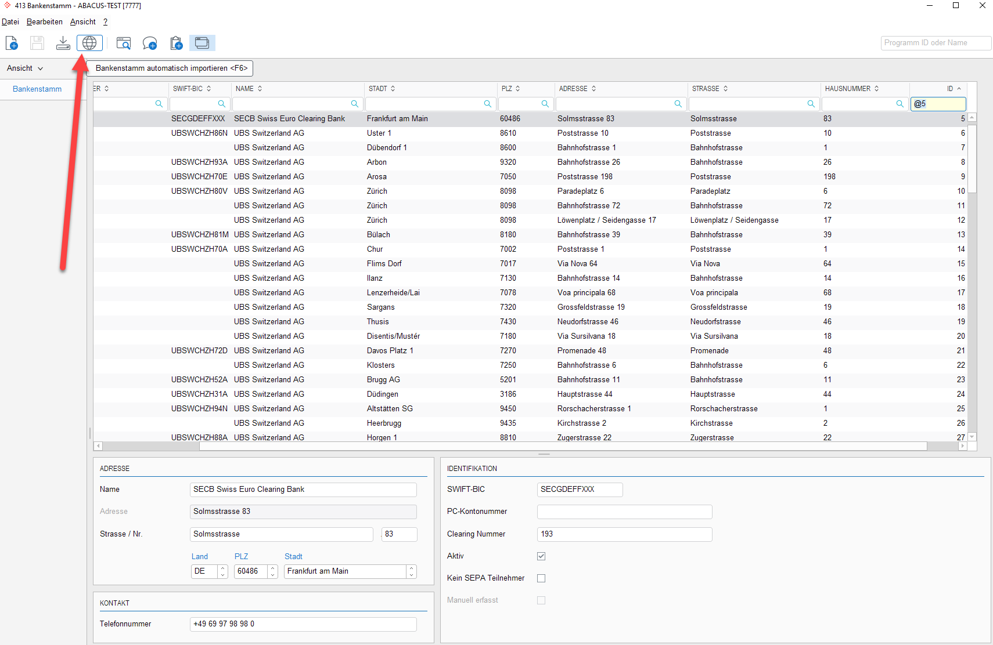
Task: Edit the Clearing Nummer field showing 193
Action: pos(624,534)
